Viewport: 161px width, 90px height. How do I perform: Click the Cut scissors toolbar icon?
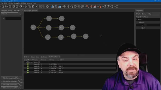click(26, 6)
